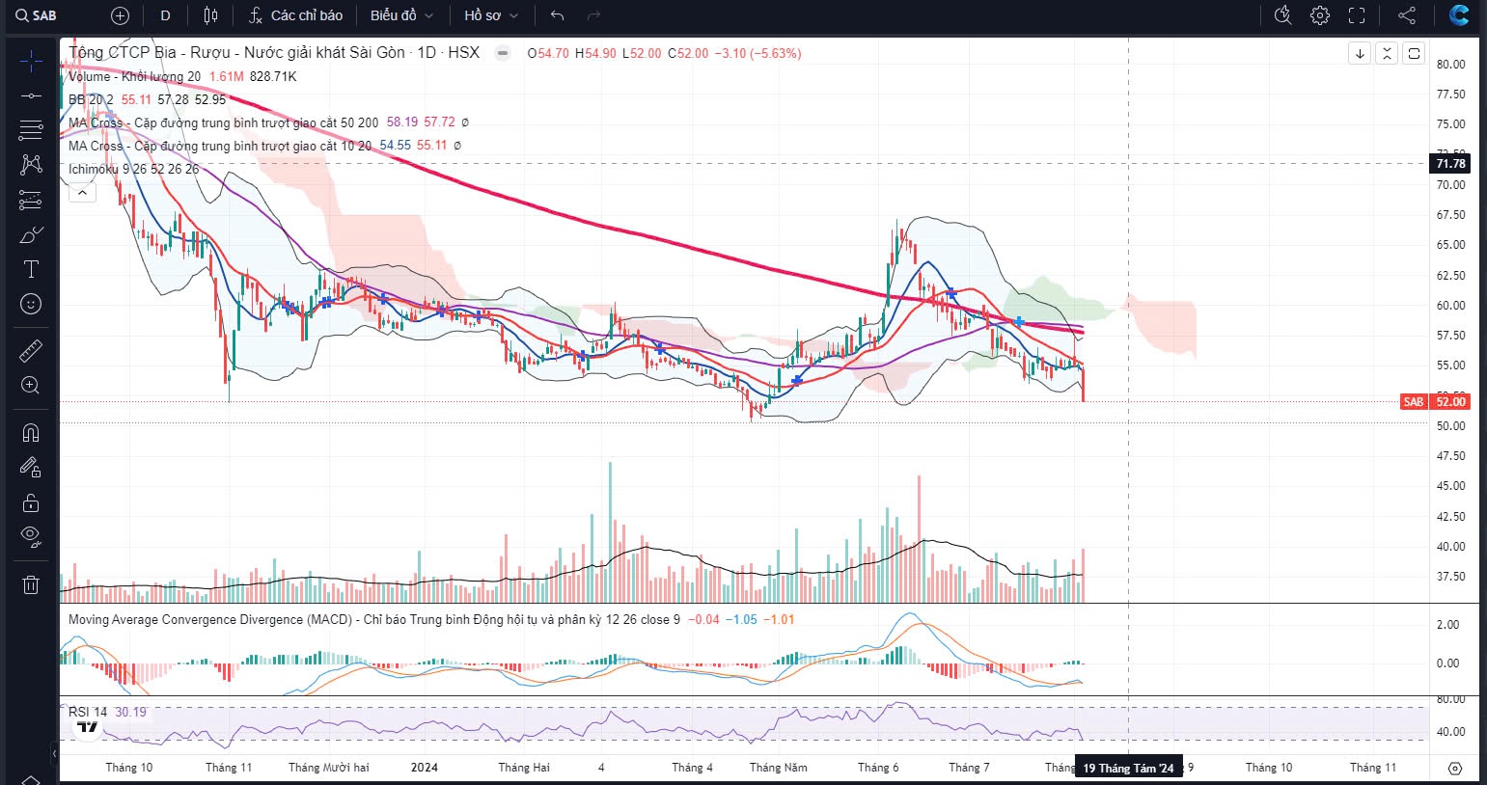Viewport: 1487px width, 785px height.
Task: Select the ruler measure tool
Action: pos(31,350)
